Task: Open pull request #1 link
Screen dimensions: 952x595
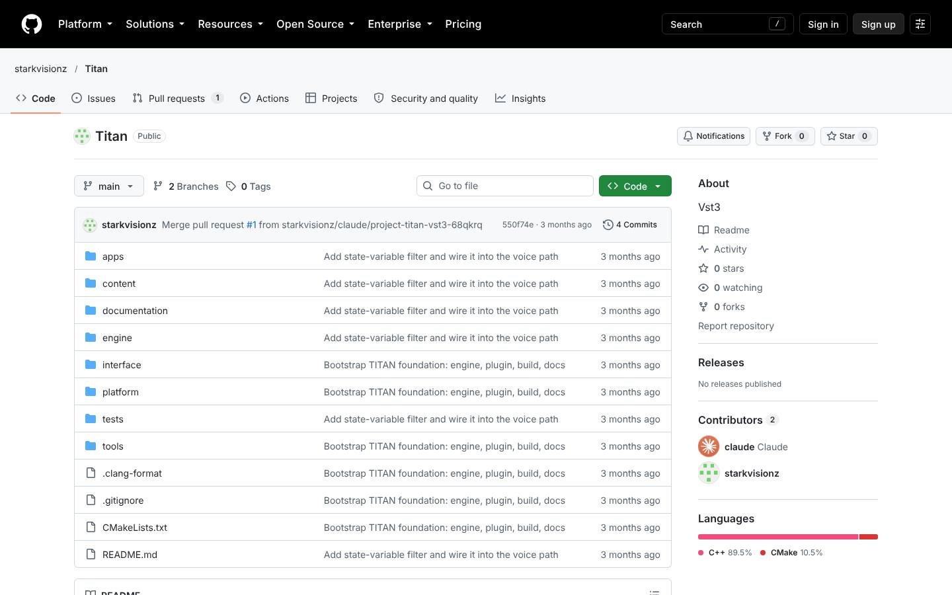Action: (x=251, y=225)
